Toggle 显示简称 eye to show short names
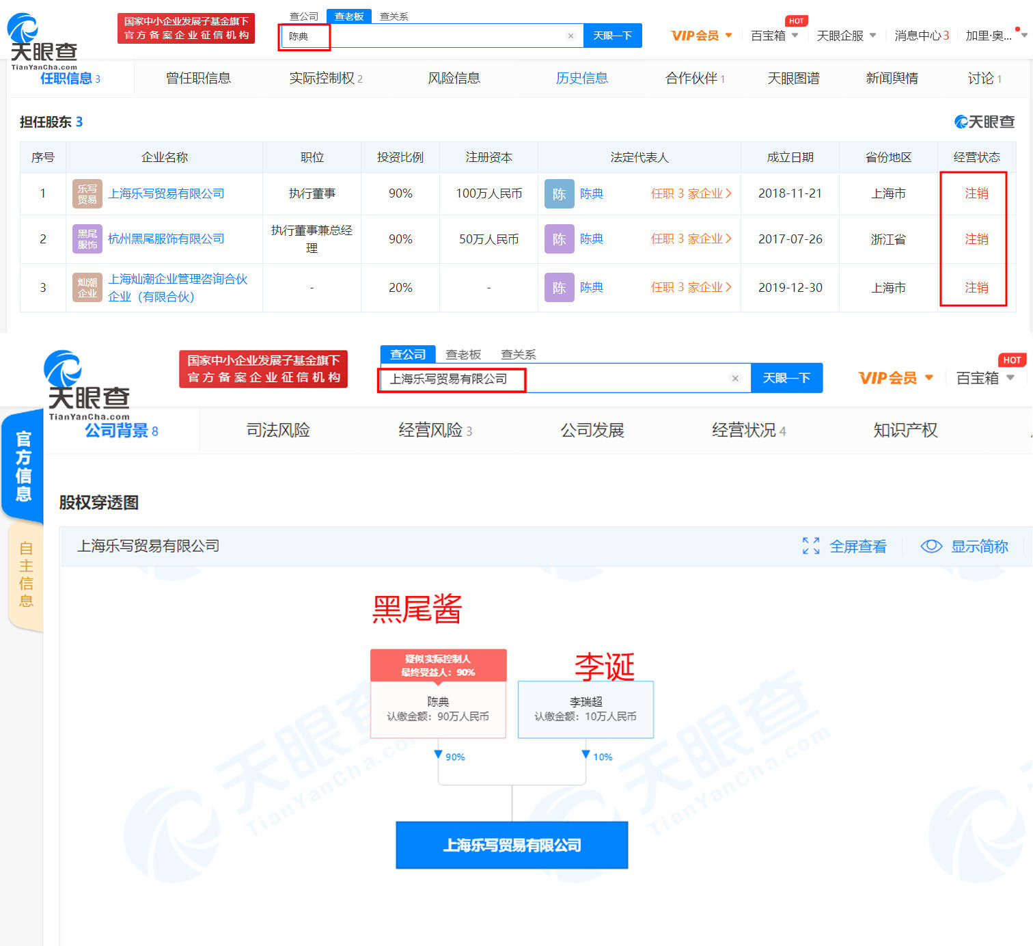Screen dimensions: 1033x946 click(964, 546)
